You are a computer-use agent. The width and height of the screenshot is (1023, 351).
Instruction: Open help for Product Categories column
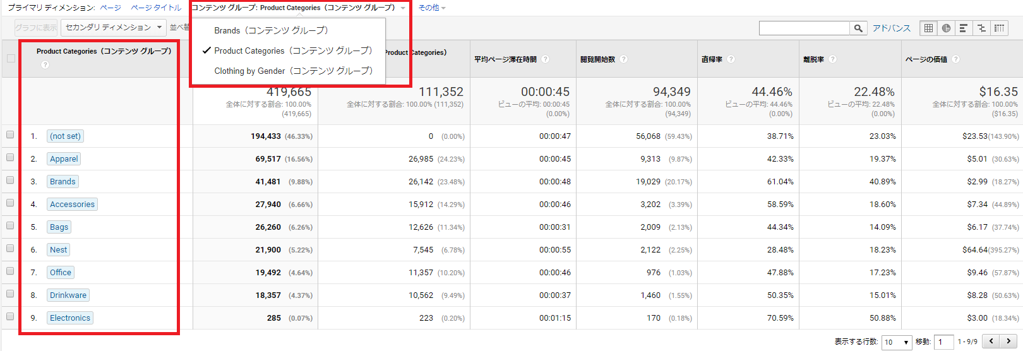click(45, 64)
